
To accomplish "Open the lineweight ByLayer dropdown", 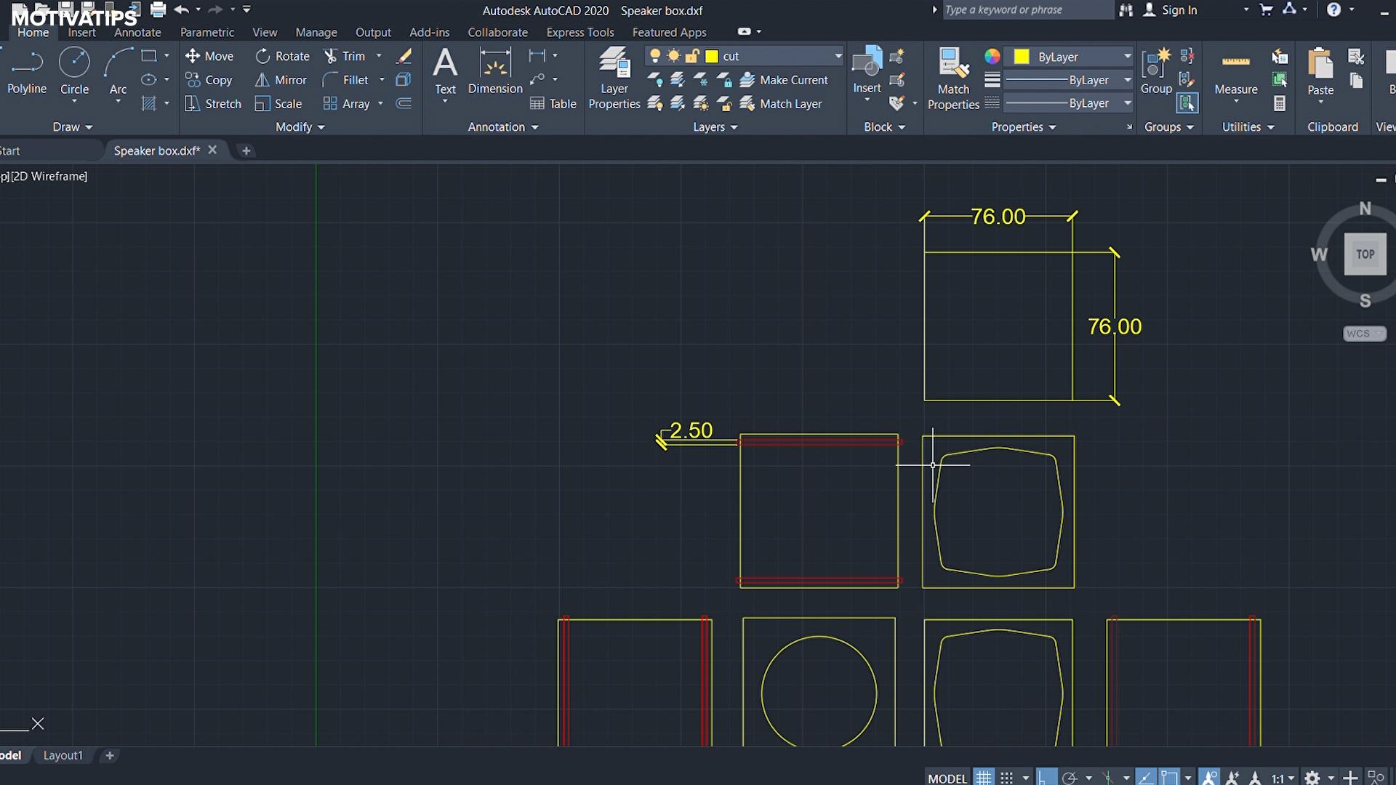I will pyautogui.click(x=1127, y=80).
